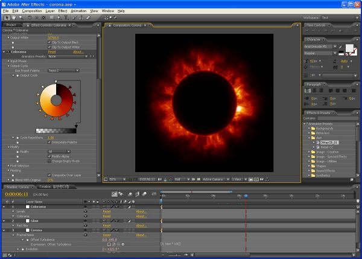Open the Use Preset Palette dropdown
Image resolution: width=362 pixels, height=259 pixels.
(63, 71)
